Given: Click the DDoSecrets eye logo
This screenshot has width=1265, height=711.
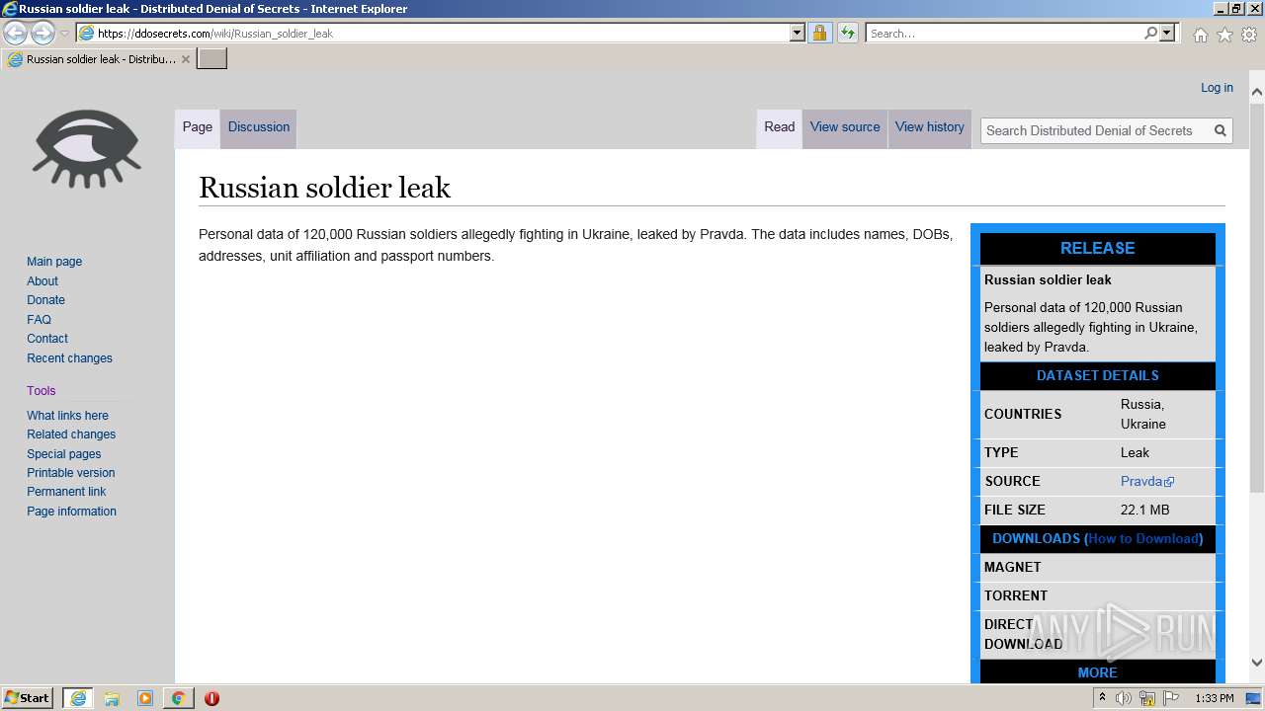Looking at the screenshot, I should (x=87, y=148).
